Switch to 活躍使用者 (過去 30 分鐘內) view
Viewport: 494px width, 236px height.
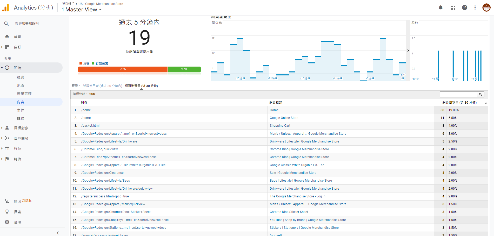point(103,86)
